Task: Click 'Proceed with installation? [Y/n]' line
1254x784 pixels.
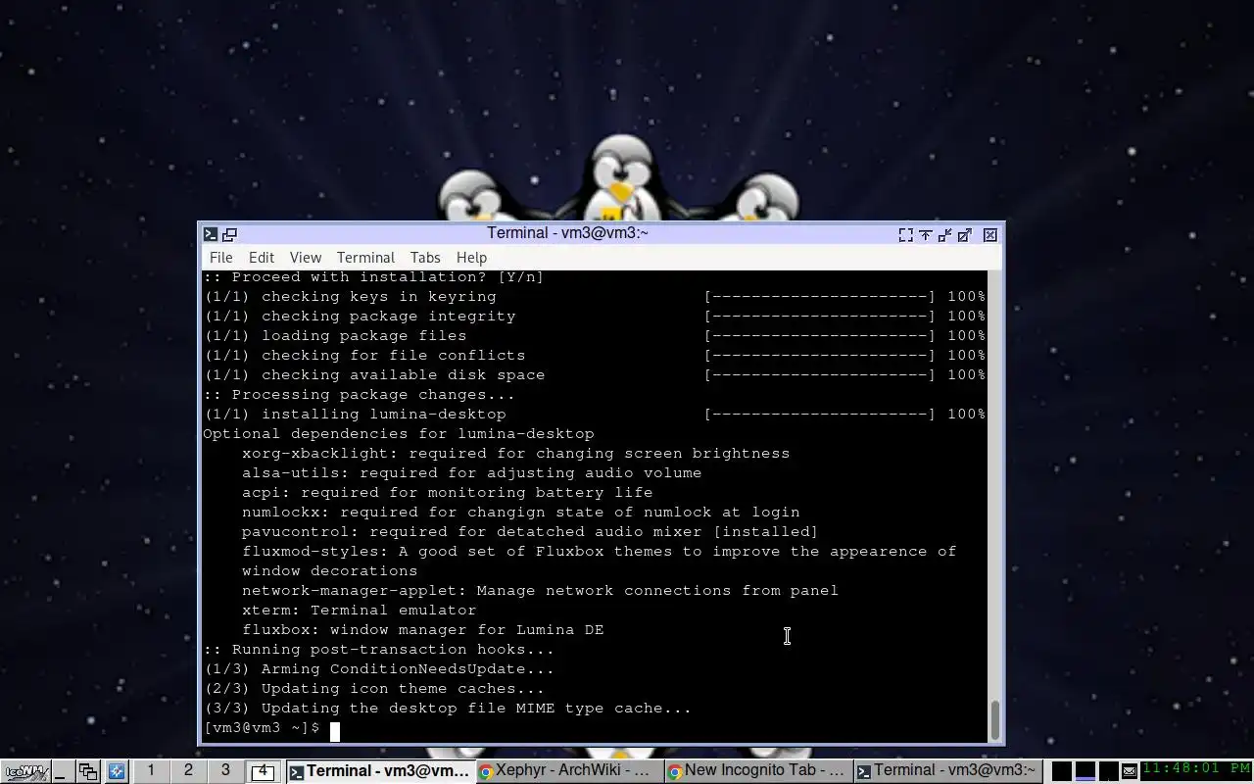Action: pos(374,277)
